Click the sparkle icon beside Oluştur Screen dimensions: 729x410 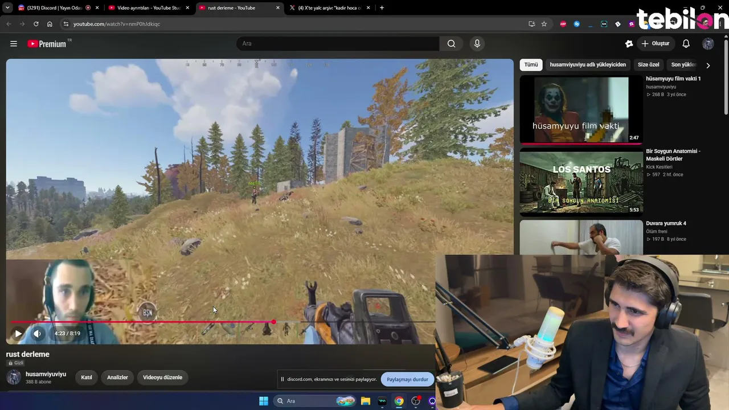point(629,44)
